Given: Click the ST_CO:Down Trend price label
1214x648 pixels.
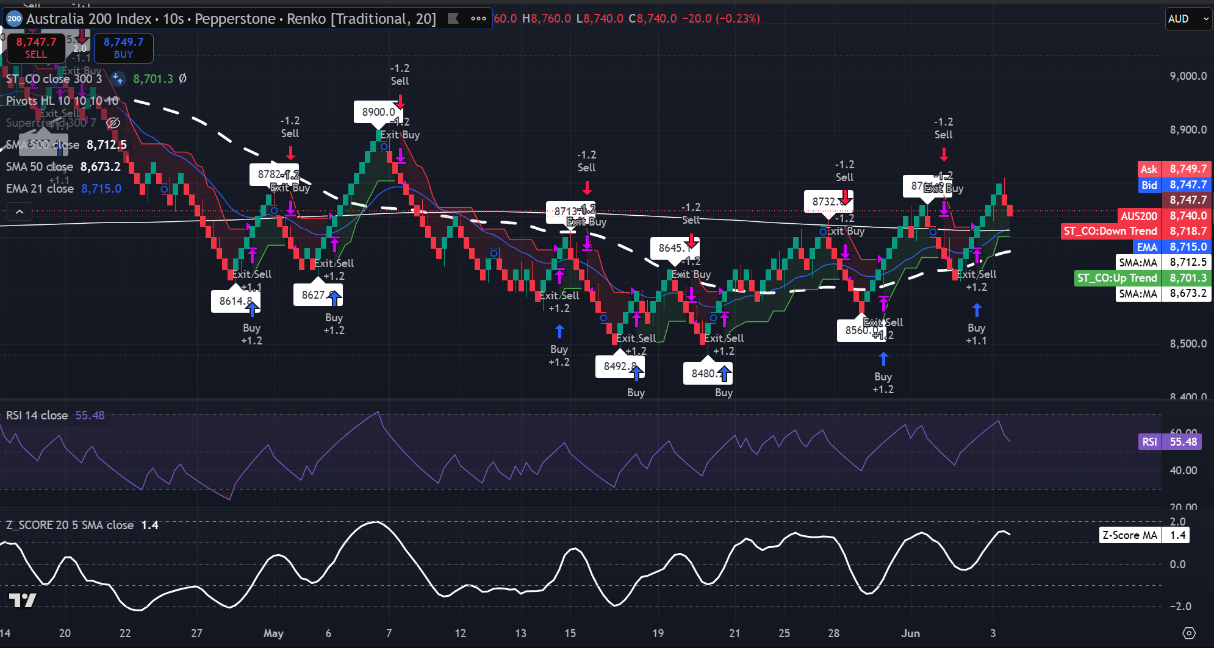Looking at the screenshot, I should 1136,231.
